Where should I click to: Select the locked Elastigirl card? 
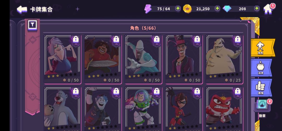click(x=184, y=109)
